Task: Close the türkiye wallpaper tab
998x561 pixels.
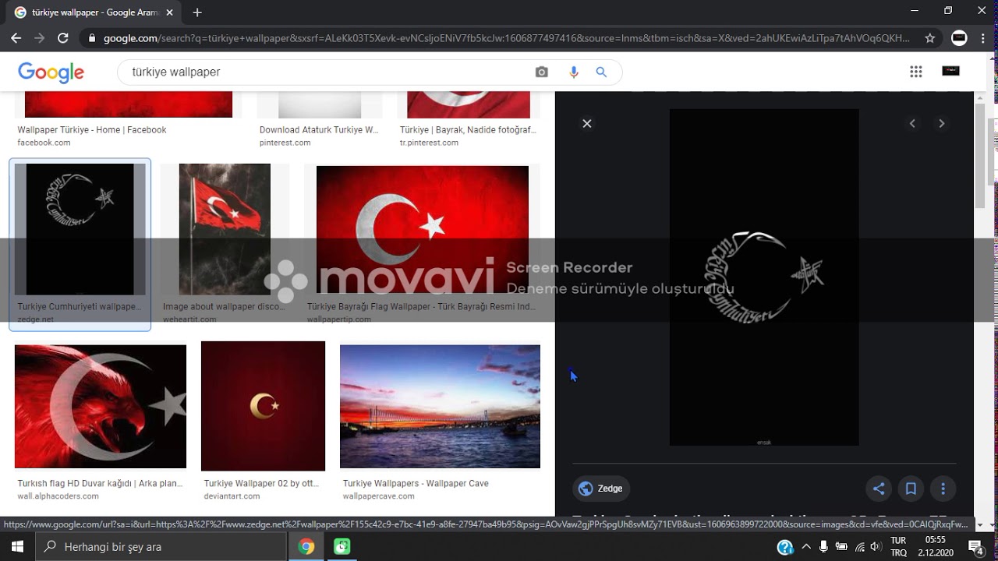Action: point(169,12)
